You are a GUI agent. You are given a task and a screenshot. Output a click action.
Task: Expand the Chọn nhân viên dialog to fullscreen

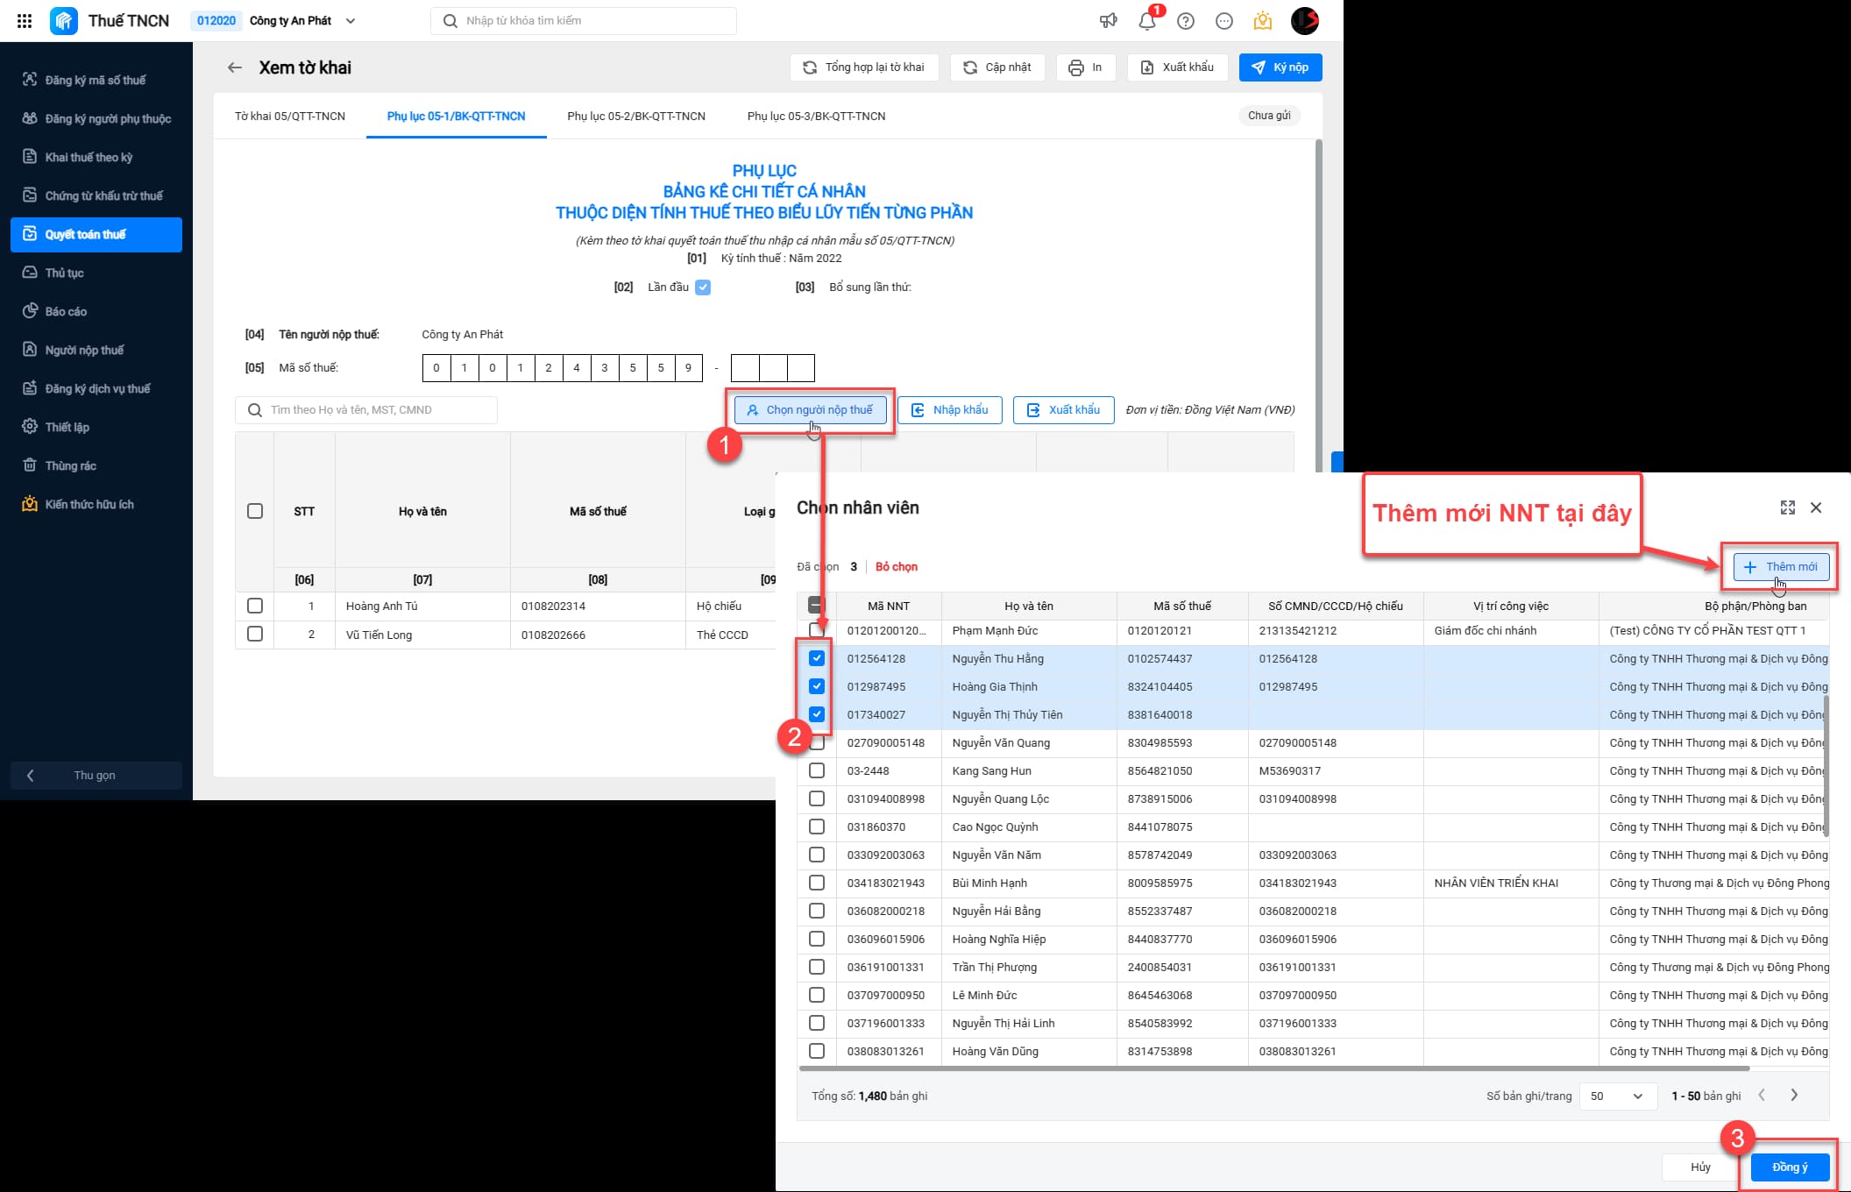(1788, 507)
